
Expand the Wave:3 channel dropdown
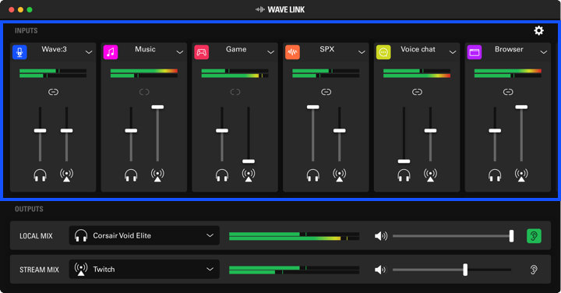pyautogui.click(x=89, y=52)
